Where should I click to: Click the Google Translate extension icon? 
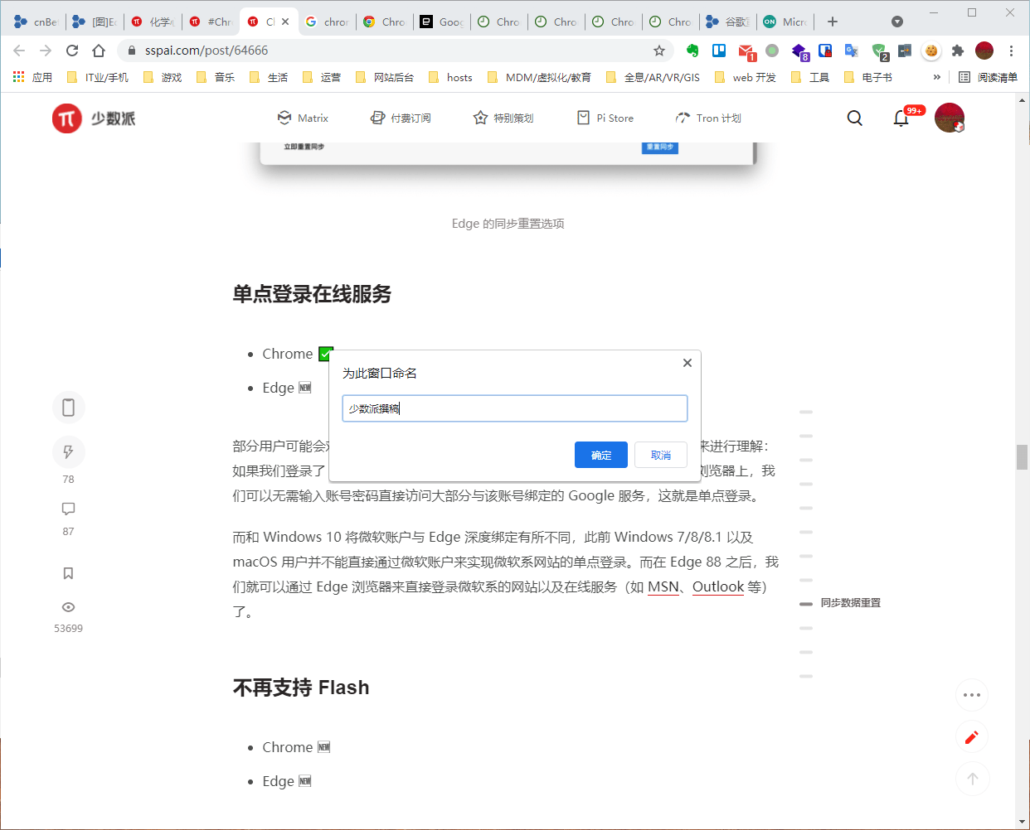[851, 51]
